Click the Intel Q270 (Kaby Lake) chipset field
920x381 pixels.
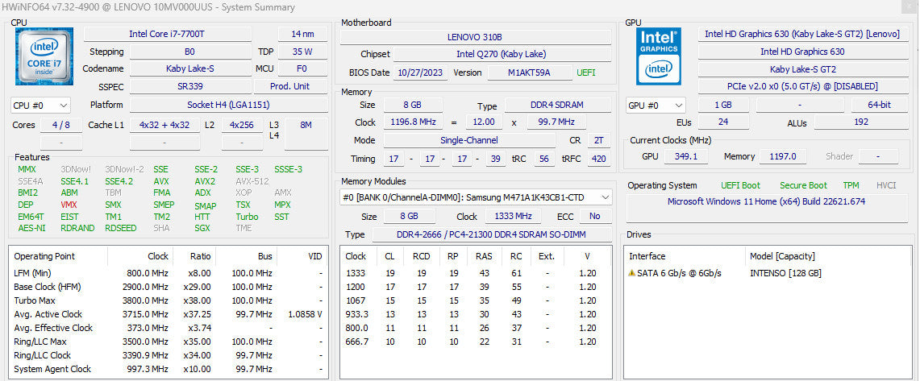pos(502,54)
